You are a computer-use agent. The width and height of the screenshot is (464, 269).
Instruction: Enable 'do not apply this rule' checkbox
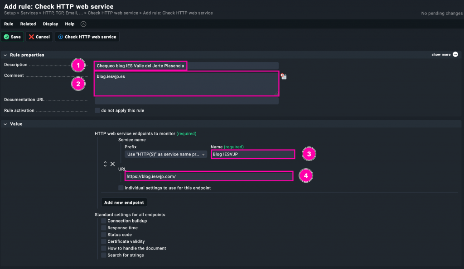click(x=97, y=110)
